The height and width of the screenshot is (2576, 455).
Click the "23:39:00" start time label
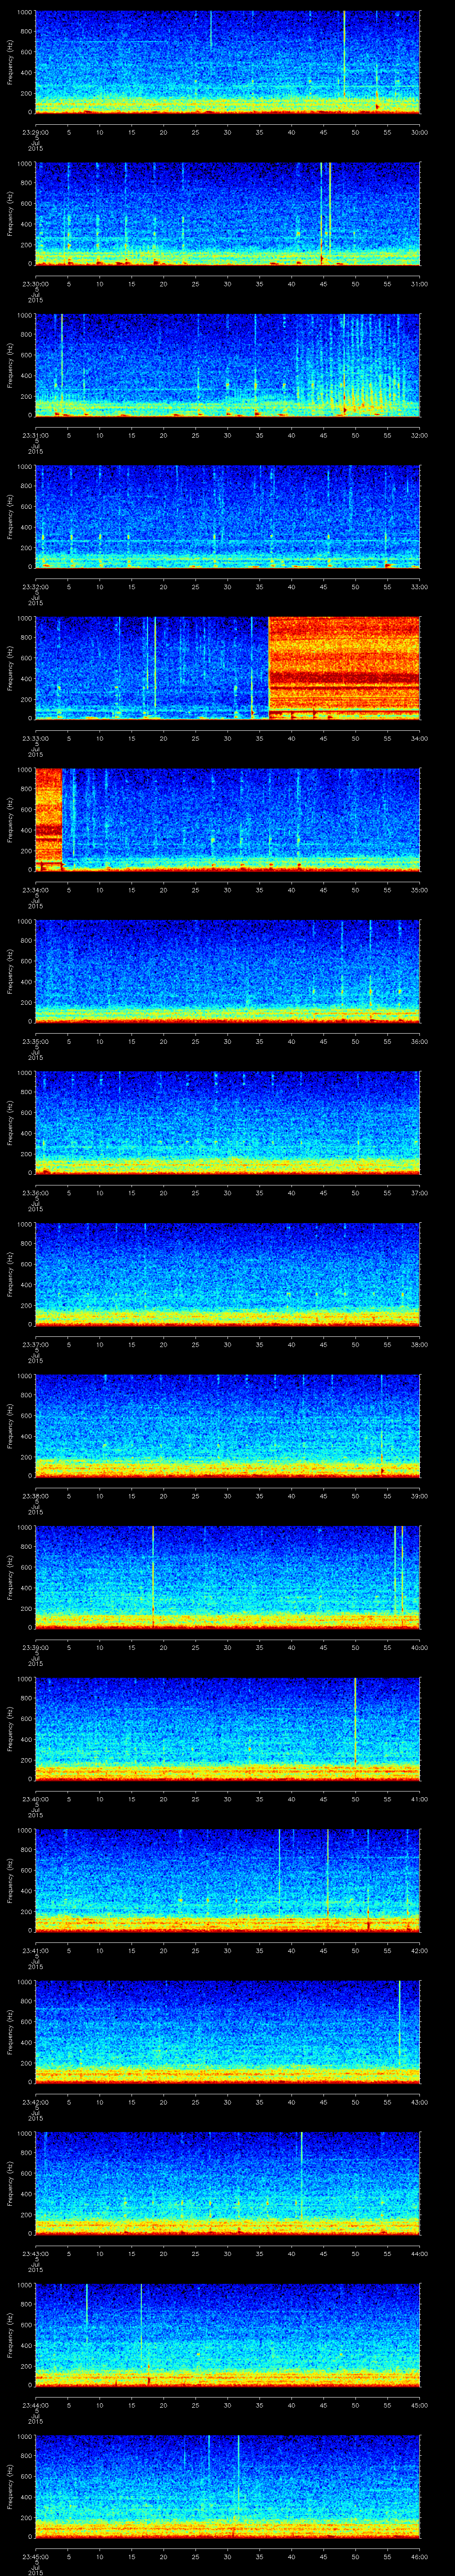click(x=35, y=1648)
